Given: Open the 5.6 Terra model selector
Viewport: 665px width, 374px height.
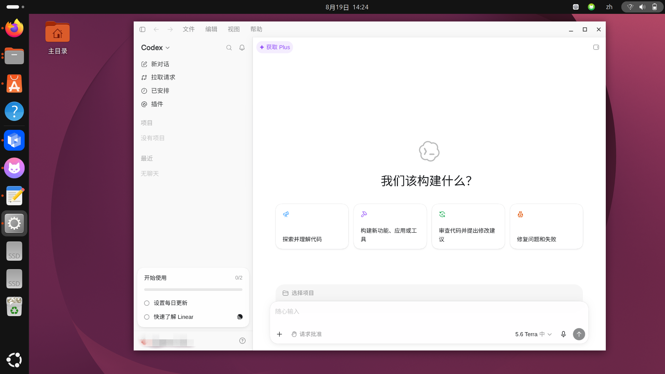Looking at the screenshot, I should tap(533, 334).
